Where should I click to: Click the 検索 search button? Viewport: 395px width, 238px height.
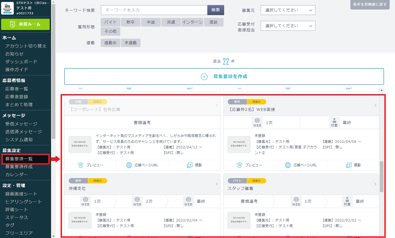pos(216,10)
